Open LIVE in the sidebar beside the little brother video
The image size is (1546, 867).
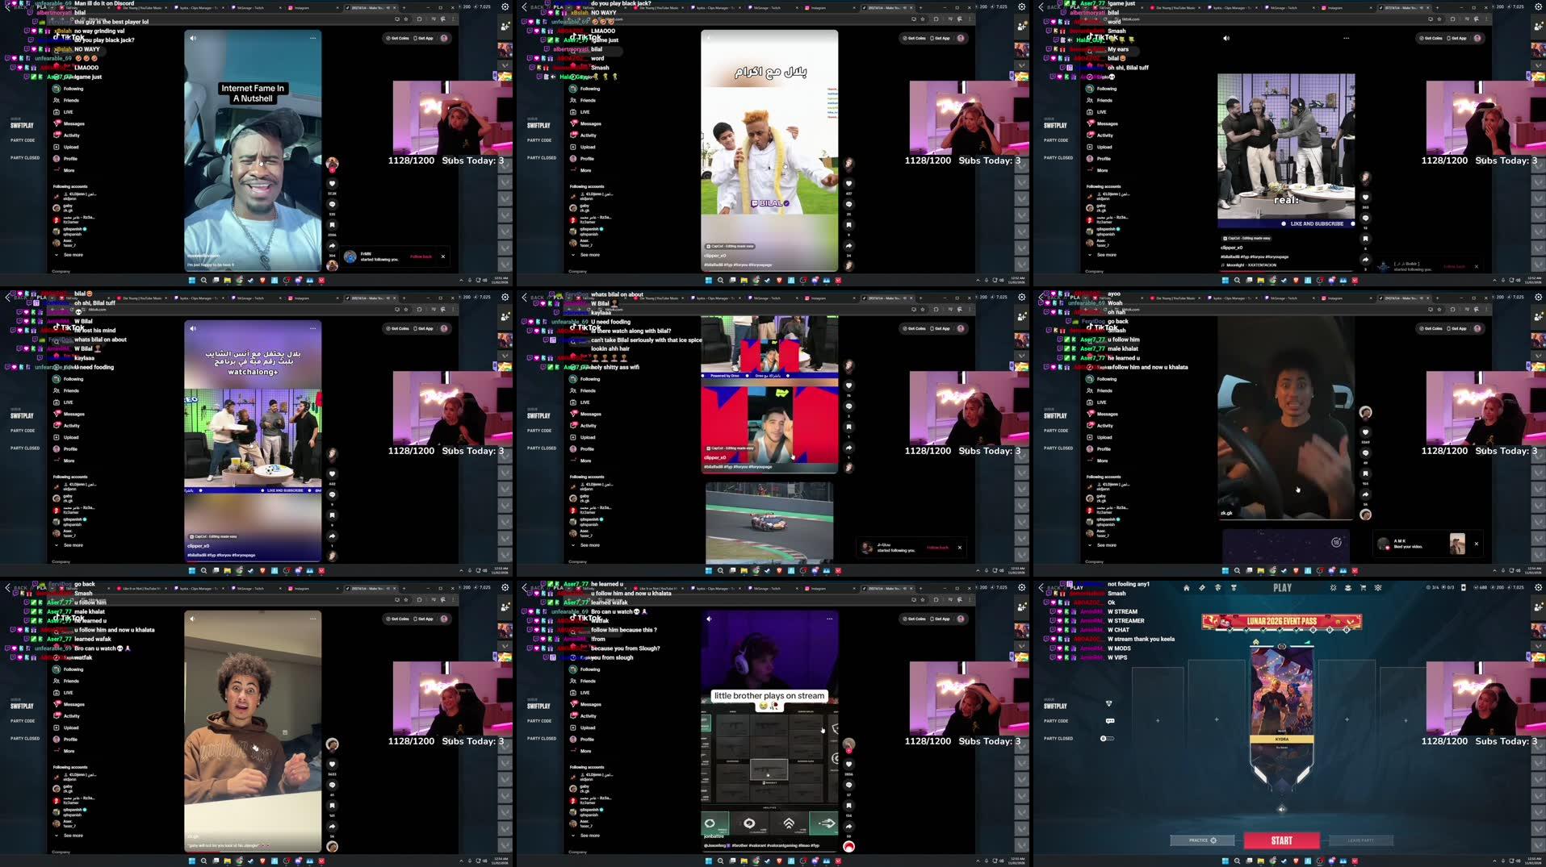[x=585, y=693]
